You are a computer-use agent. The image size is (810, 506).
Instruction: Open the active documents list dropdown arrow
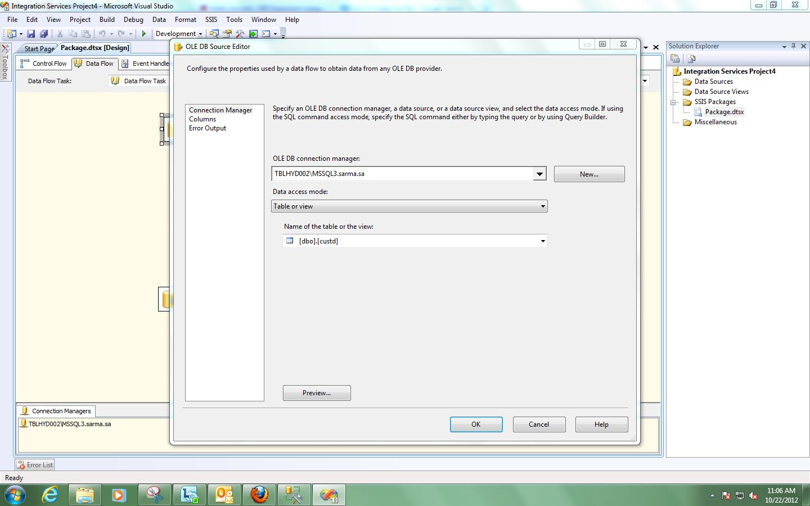pos(646,47)
